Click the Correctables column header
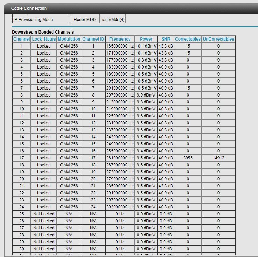Image resolution: width=258 pixels, height=257 pixels. (188, 39)
